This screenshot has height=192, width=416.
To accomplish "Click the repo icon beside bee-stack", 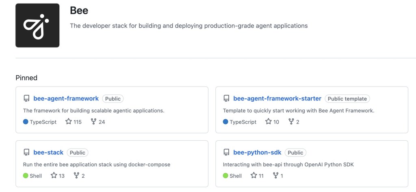I will (27, 153).
